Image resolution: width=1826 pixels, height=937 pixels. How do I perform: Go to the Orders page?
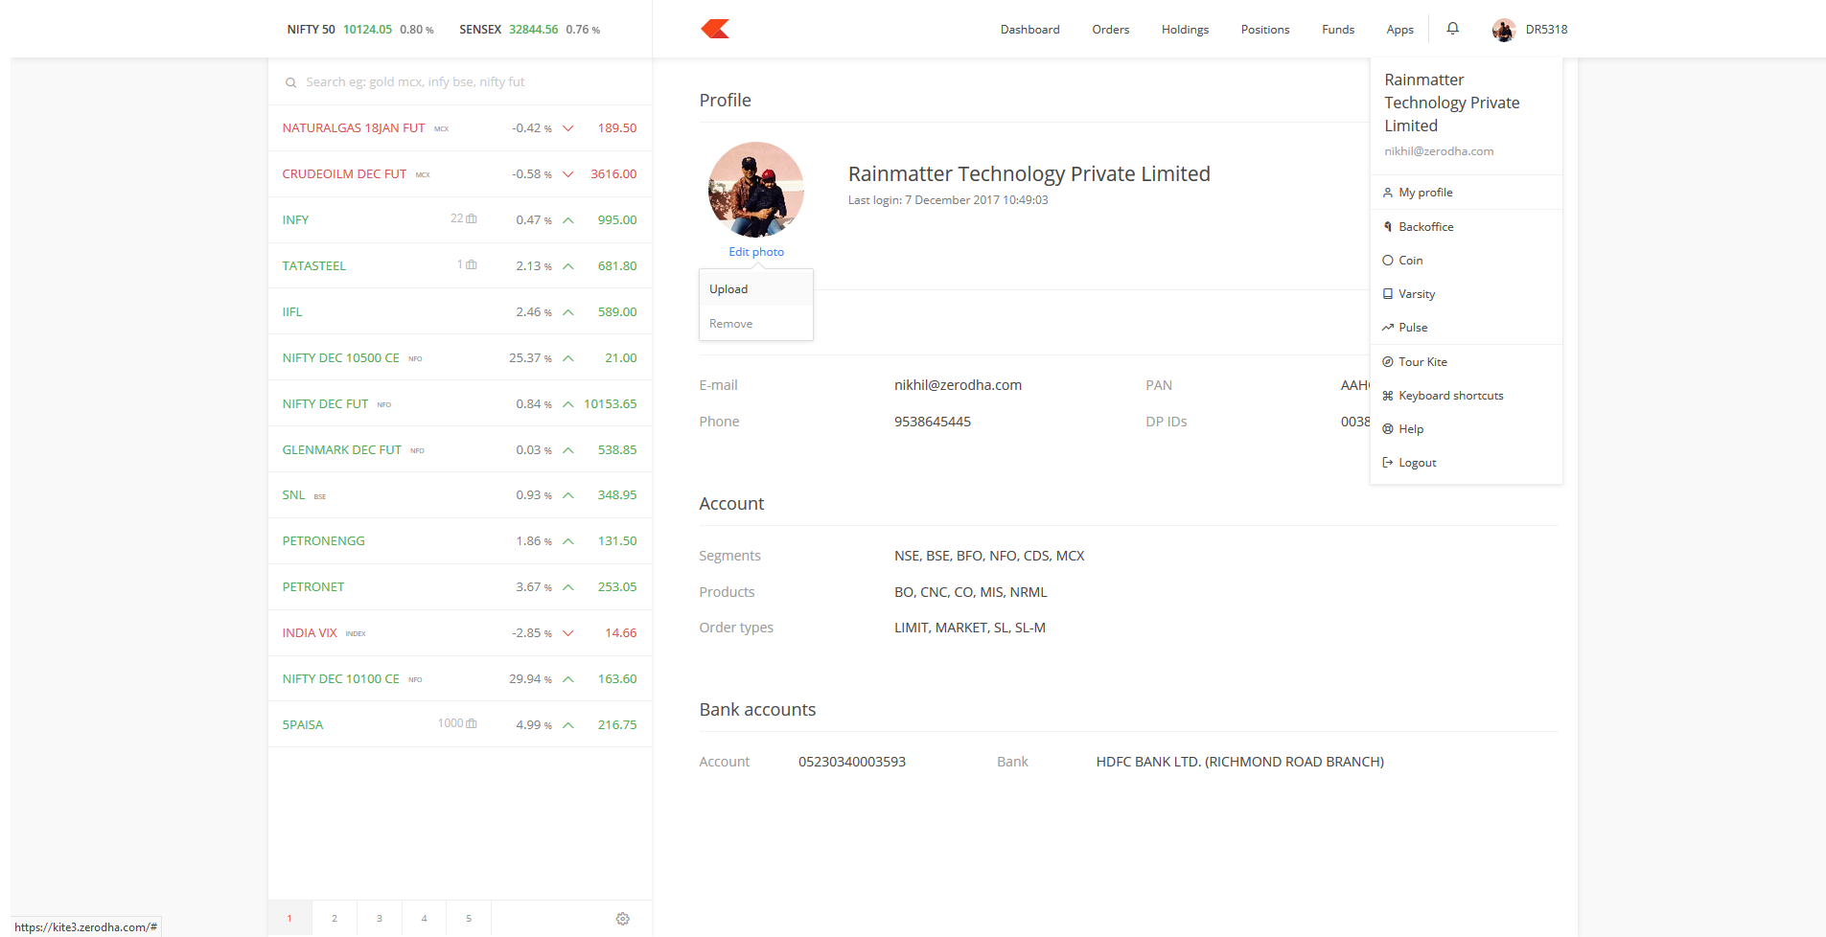pos(1110,30)
